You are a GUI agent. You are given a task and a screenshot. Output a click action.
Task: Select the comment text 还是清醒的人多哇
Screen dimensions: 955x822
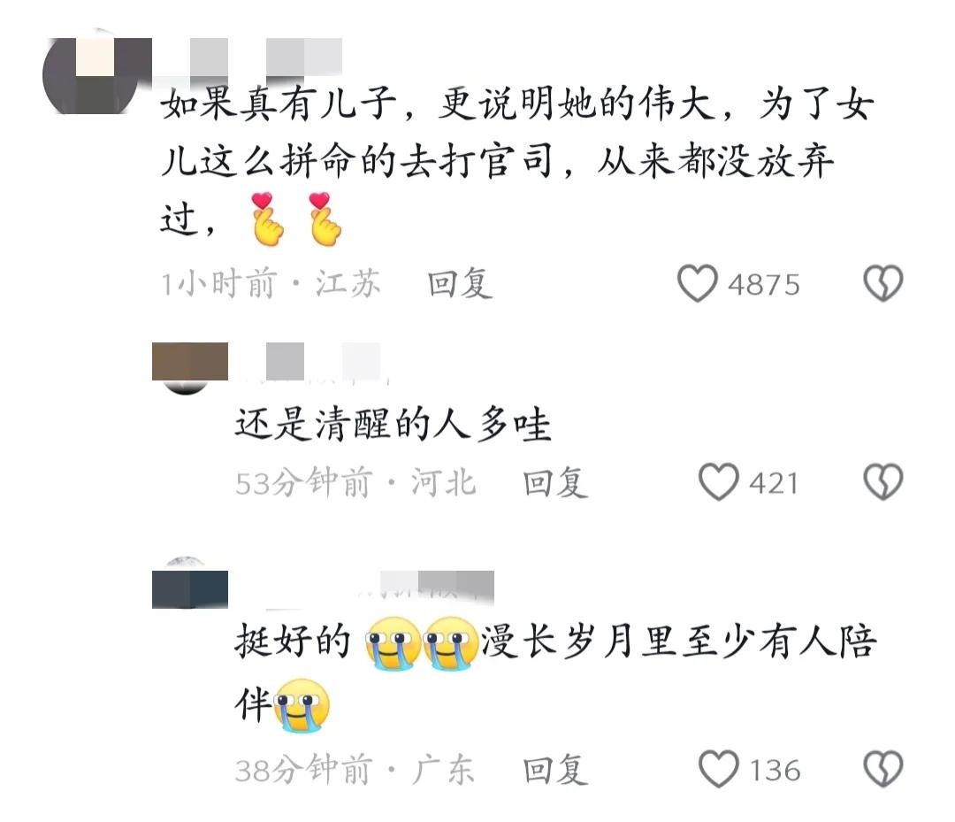click(x=393, y=424)
